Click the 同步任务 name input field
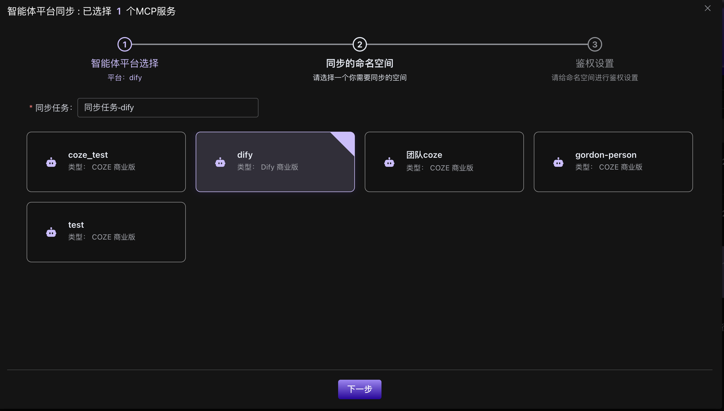Viewport: 724px width, 411px height. point(168,108)
